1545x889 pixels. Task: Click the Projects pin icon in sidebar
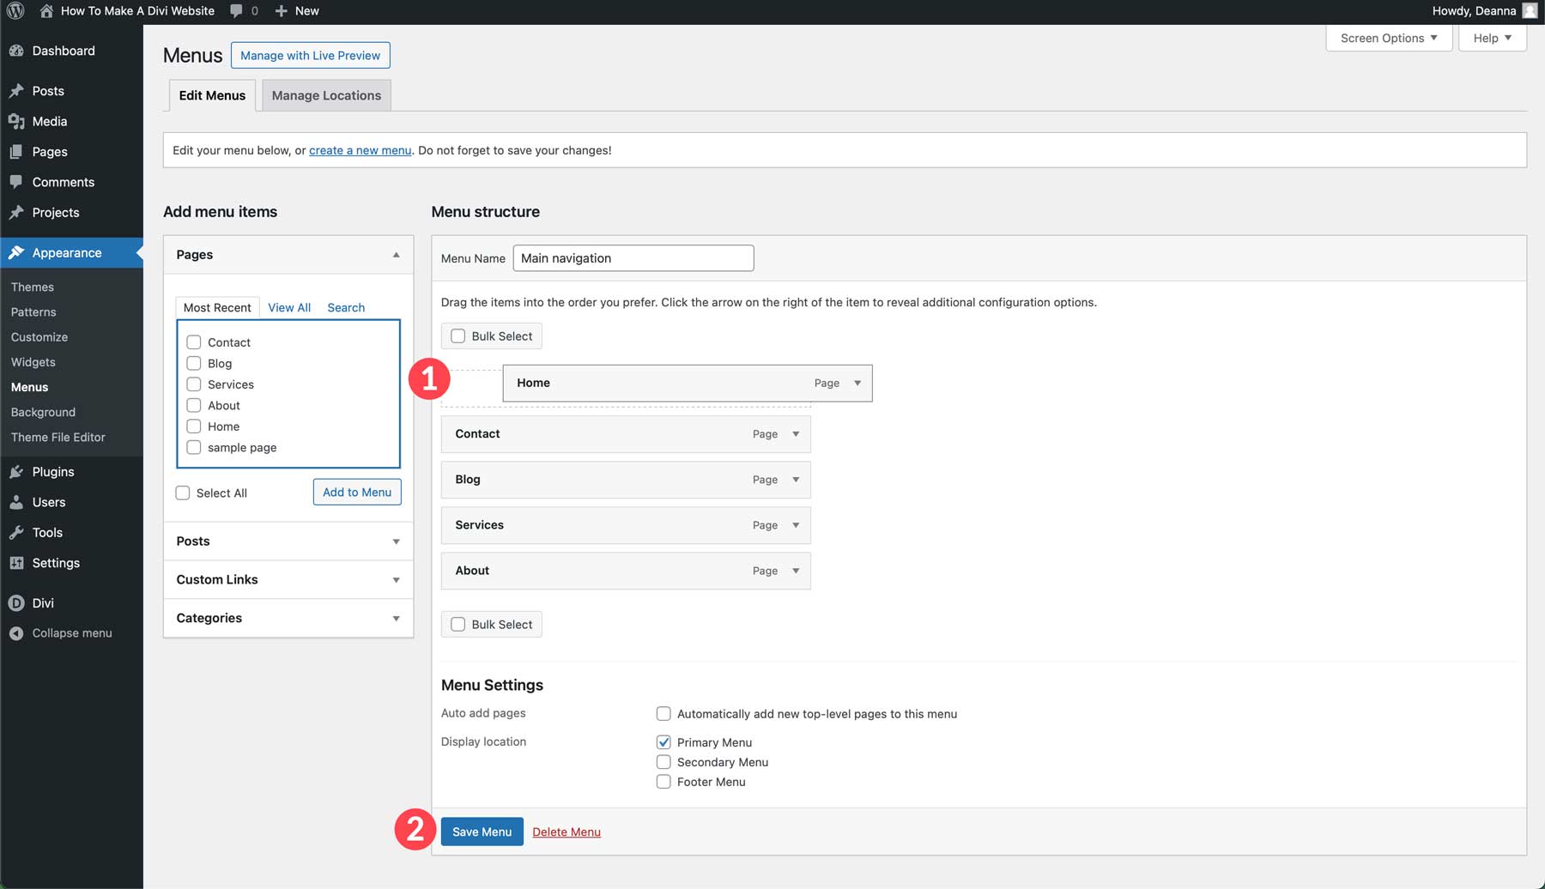[17, 212]
